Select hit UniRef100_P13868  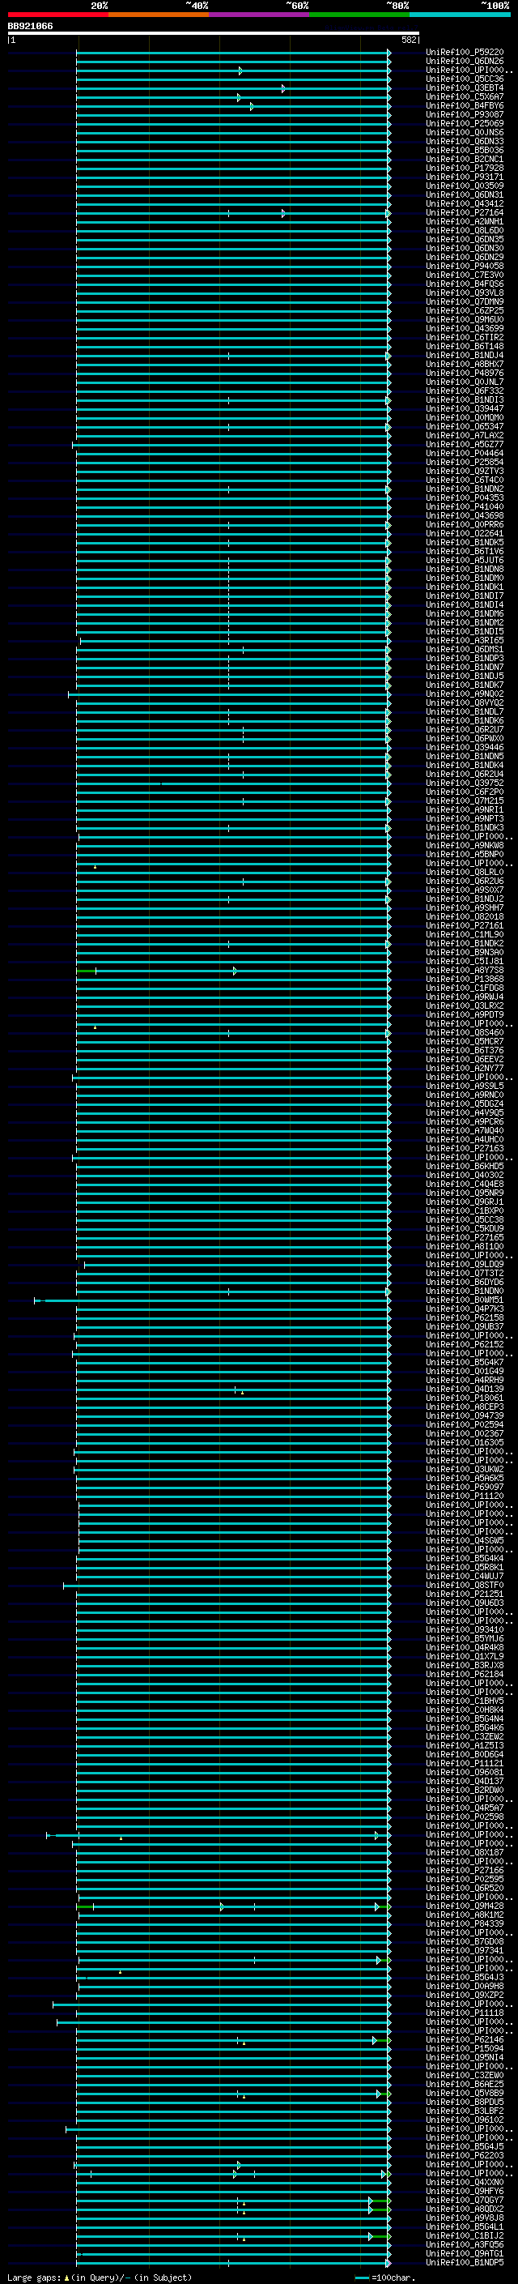pyautogui.click(x=465, y=979)
